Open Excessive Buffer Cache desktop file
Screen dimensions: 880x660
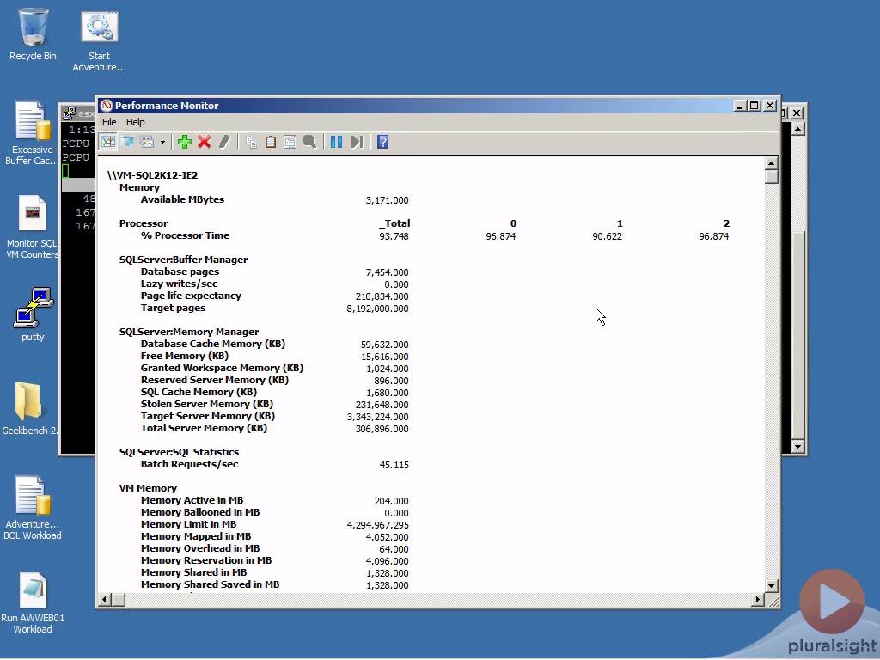(x=32, y=133)
